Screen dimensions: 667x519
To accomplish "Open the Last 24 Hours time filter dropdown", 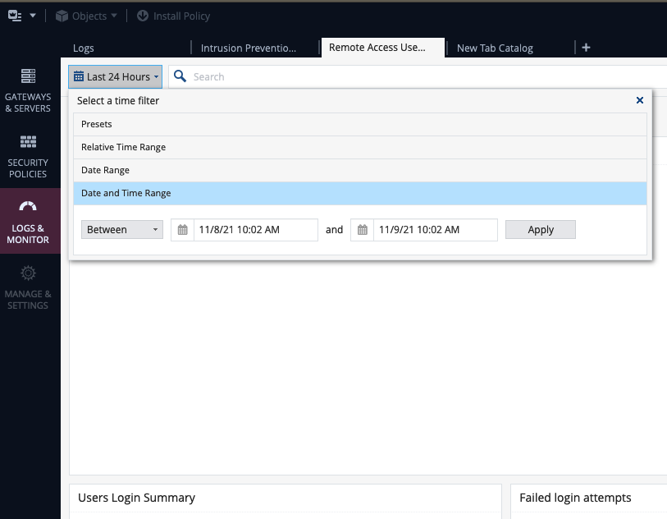I will coord(115,76).
